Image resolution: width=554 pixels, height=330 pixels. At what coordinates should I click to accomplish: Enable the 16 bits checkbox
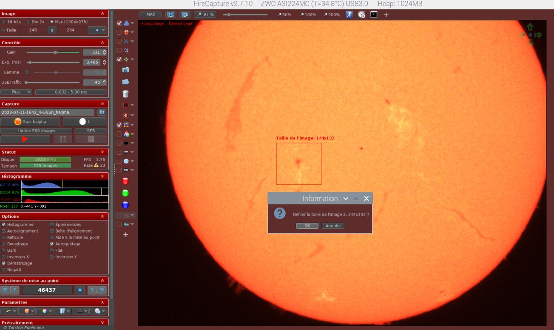pos(4,22)
